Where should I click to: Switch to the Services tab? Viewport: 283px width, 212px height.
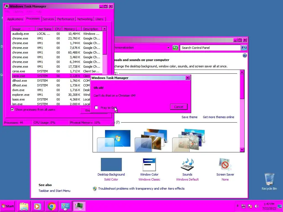pos(48,19)
